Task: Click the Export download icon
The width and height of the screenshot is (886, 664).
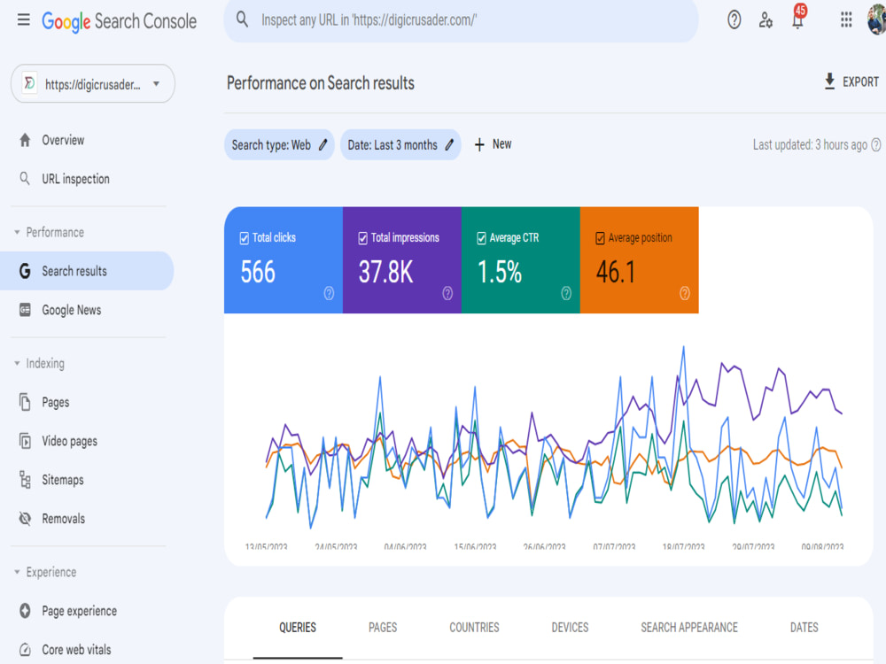Action: click(x=829, y=81)
